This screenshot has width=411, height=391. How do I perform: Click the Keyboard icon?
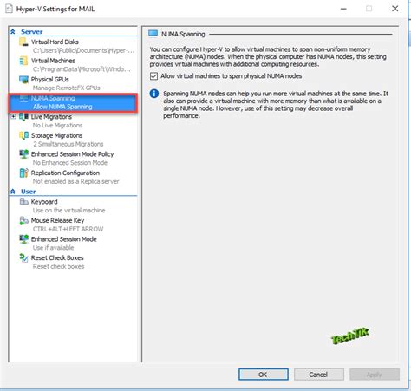[x=23, y=201]
